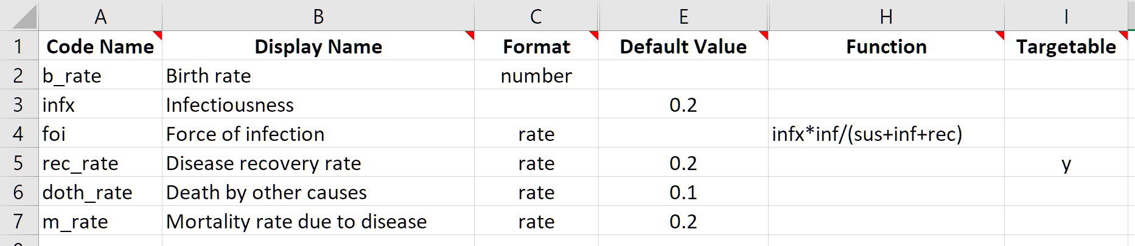The width and height of the screenshot is (1135, 246).
Task: Select column B header
Action: (x=318, y=16)
